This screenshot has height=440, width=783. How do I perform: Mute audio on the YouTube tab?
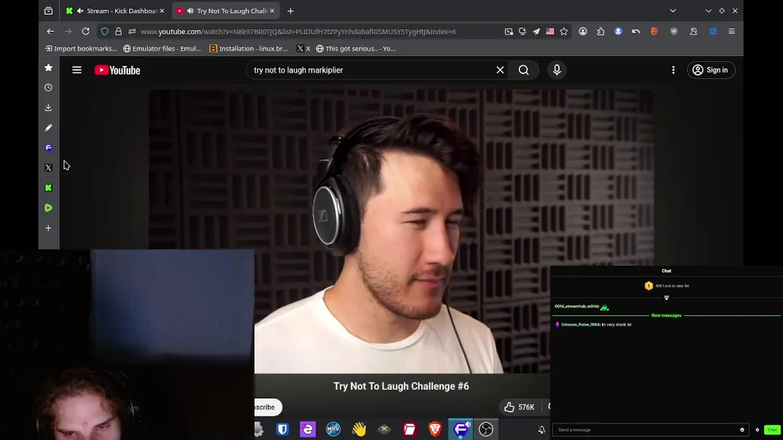point(190,11)
